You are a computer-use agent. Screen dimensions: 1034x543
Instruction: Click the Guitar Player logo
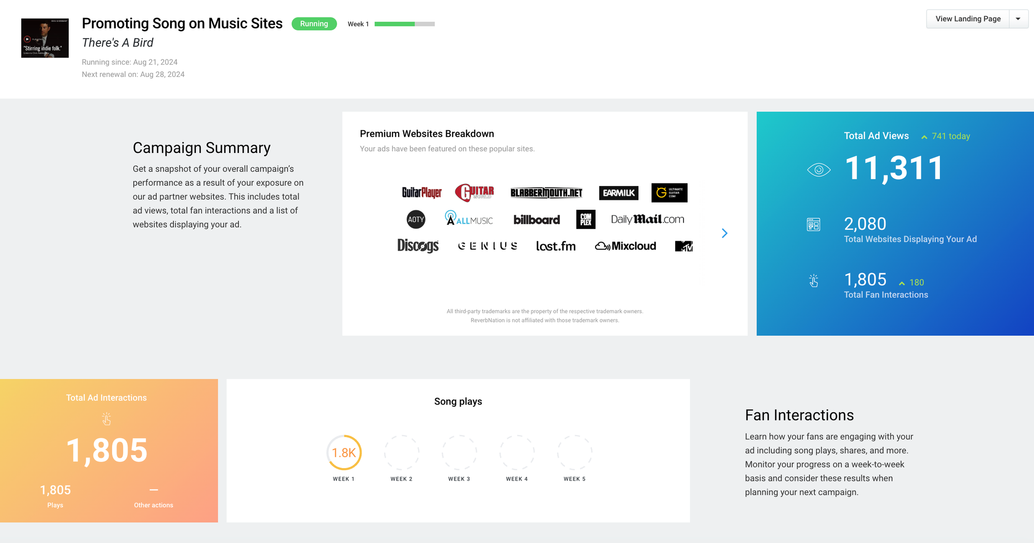click(422, 193)
